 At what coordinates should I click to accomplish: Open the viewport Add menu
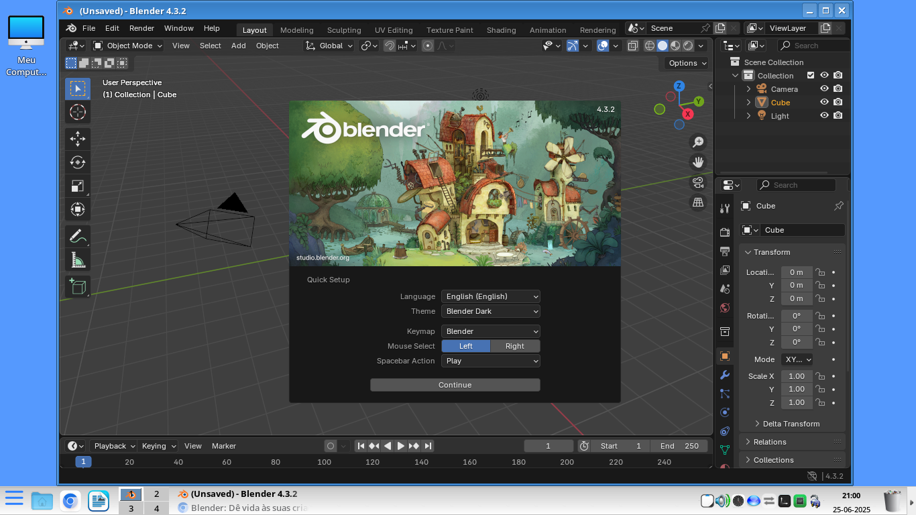click(239, 46)
